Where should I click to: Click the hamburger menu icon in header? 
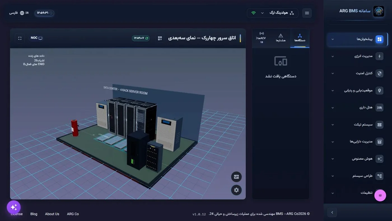[x=307, y=13]
